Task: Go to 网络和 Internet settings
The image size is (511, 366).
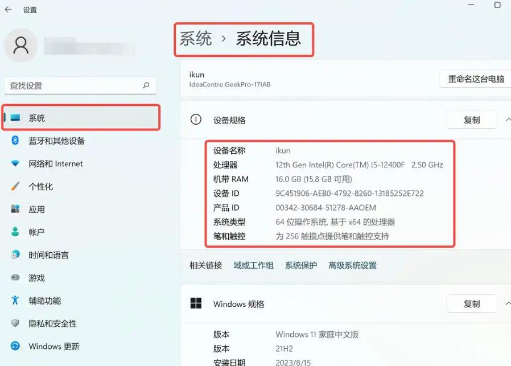Action: (x=81, y=163)
